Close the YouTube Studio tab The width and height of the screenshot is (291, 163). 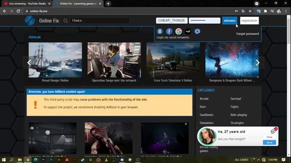pos(50,4)
